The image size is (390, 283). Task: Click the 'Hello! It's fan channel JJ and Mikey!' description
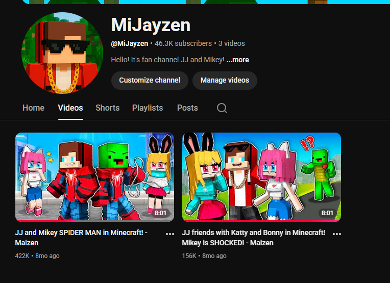click(x=167, y=60)
